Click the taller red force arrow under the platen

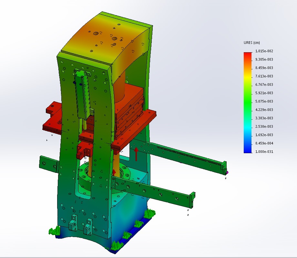coord(136,154)
